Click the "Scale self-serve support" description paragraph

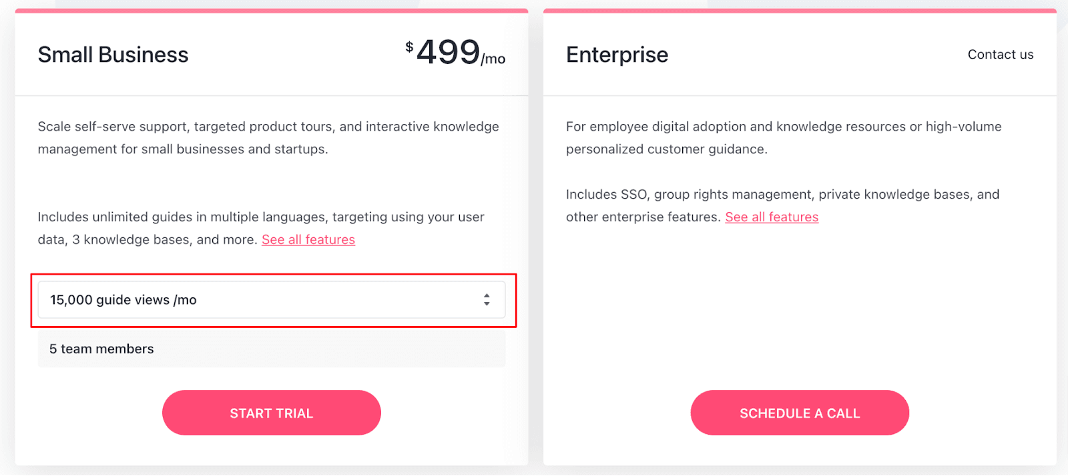pos(268,138)
